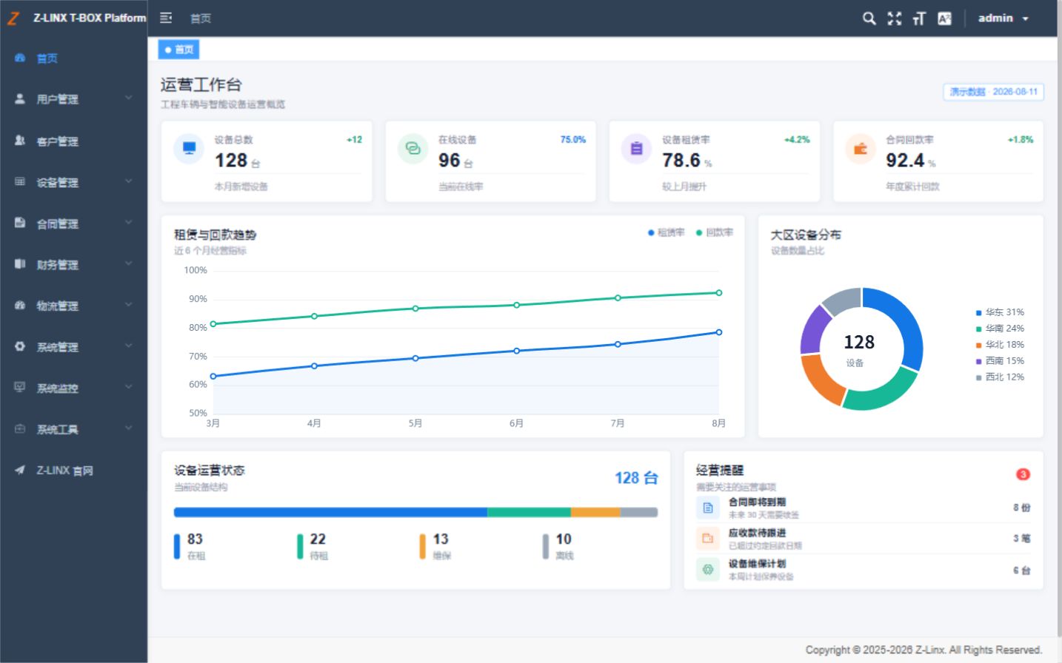This screenshot has height=663, width=1062.
Task: Toggle 西北 12% legend entry
Action: click(1000, 377)
